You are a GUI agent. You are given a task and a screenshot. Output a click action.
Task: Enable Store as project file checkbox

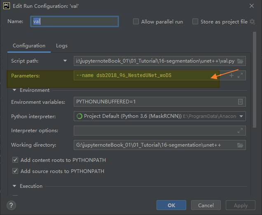(195, 21)
